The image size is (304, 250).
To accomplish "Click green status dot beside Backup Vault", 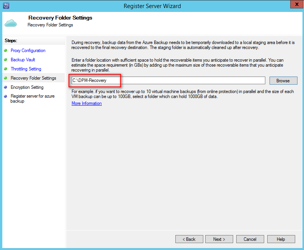I will [5, 59].
